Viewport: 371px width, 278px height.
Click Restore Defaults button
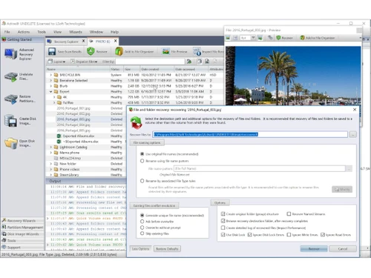(167, 248)
